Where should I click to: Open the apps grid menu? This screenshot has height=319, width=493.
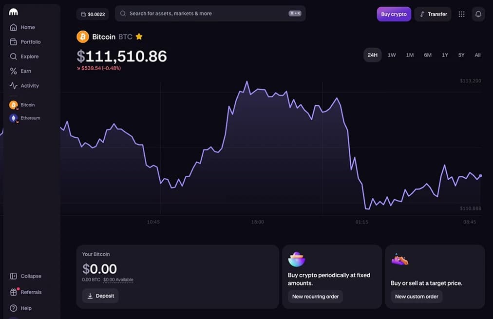pyautogui.click(x=461, y=14)
